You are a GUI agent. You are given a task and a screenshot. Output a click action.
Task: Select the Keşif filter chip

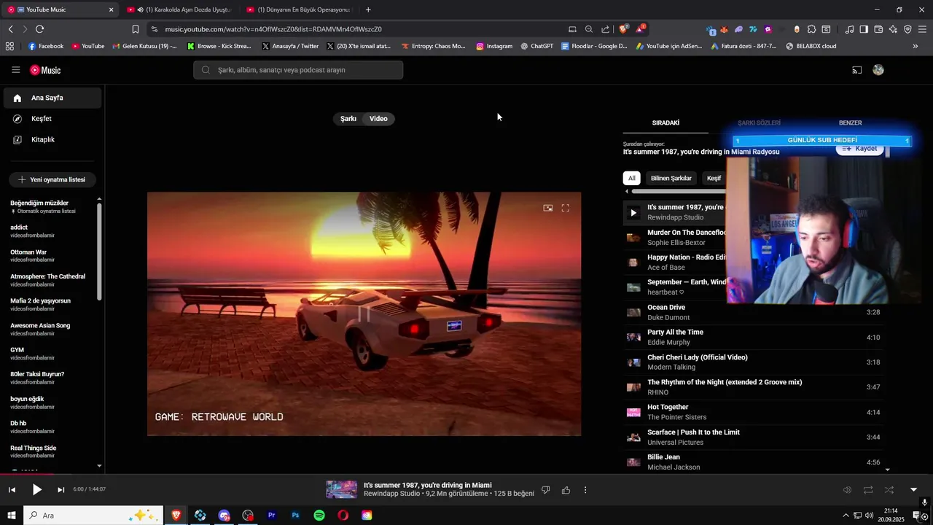[714, 178]
